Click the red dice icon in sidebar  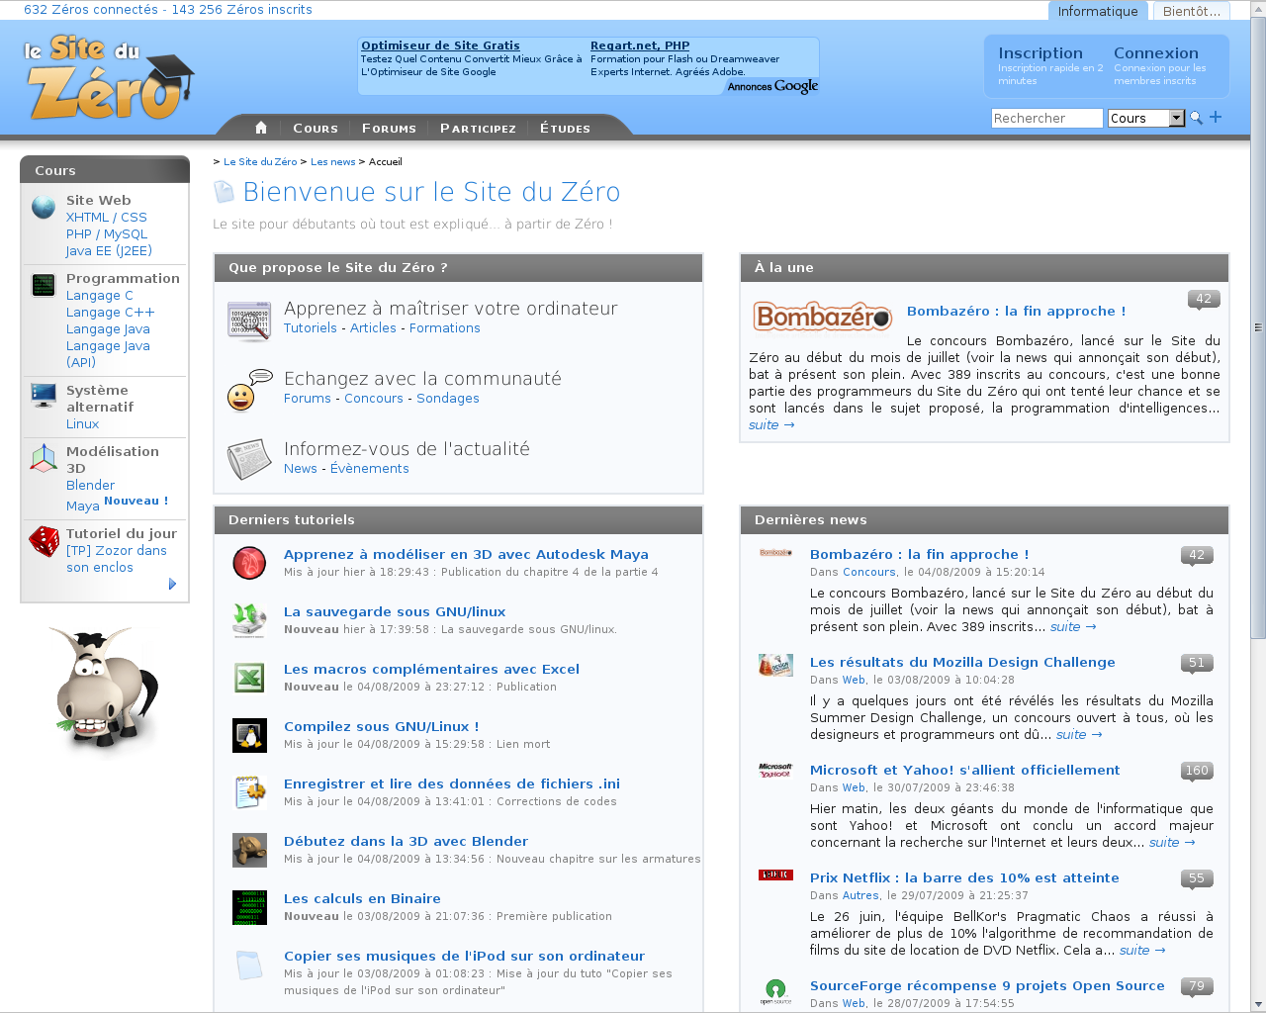point(44,541)
